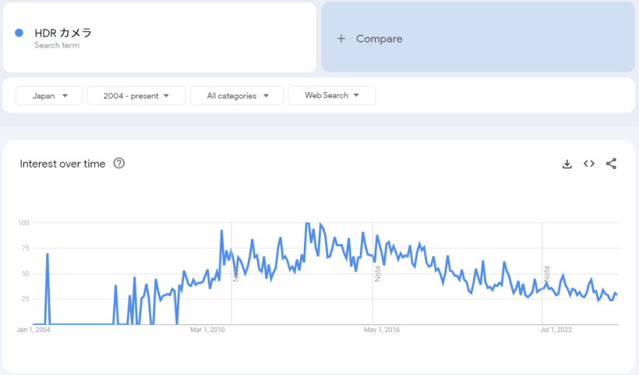Click the Interest over time heading
Image resolution: width=639 pixels, height=375 pixels.
pos(62,164)
